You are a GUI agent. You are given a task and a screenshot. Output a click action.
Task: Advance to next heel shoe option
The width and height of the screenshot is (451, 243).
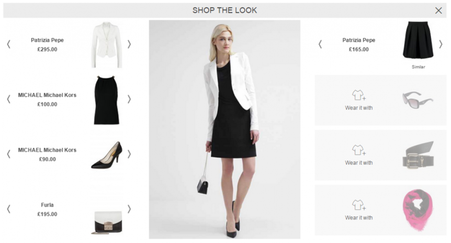pos(129,154)
